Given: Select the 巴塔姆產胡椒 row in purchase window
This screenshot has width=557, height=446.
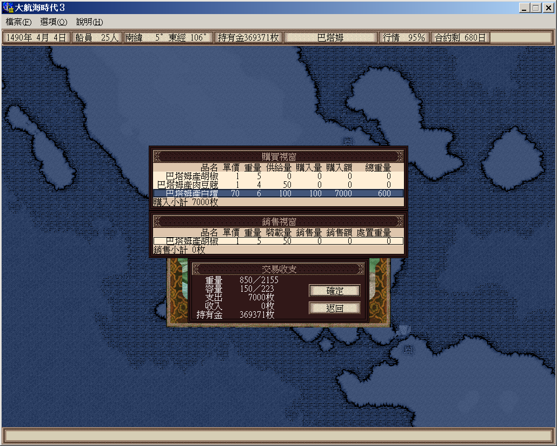Looking at the screenshot, I should click(278, 176).
